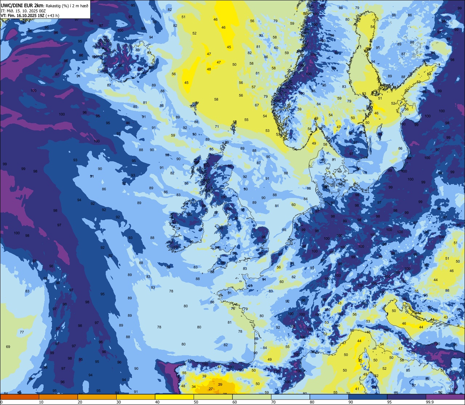
Task: Click the legend scale label '70'
Action: click(x=273, y=402)
